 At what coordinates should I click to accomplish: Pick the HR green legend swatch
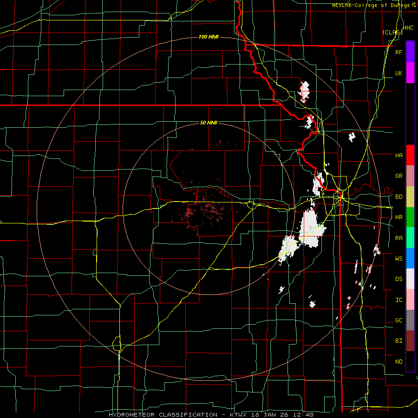(410, 217)
